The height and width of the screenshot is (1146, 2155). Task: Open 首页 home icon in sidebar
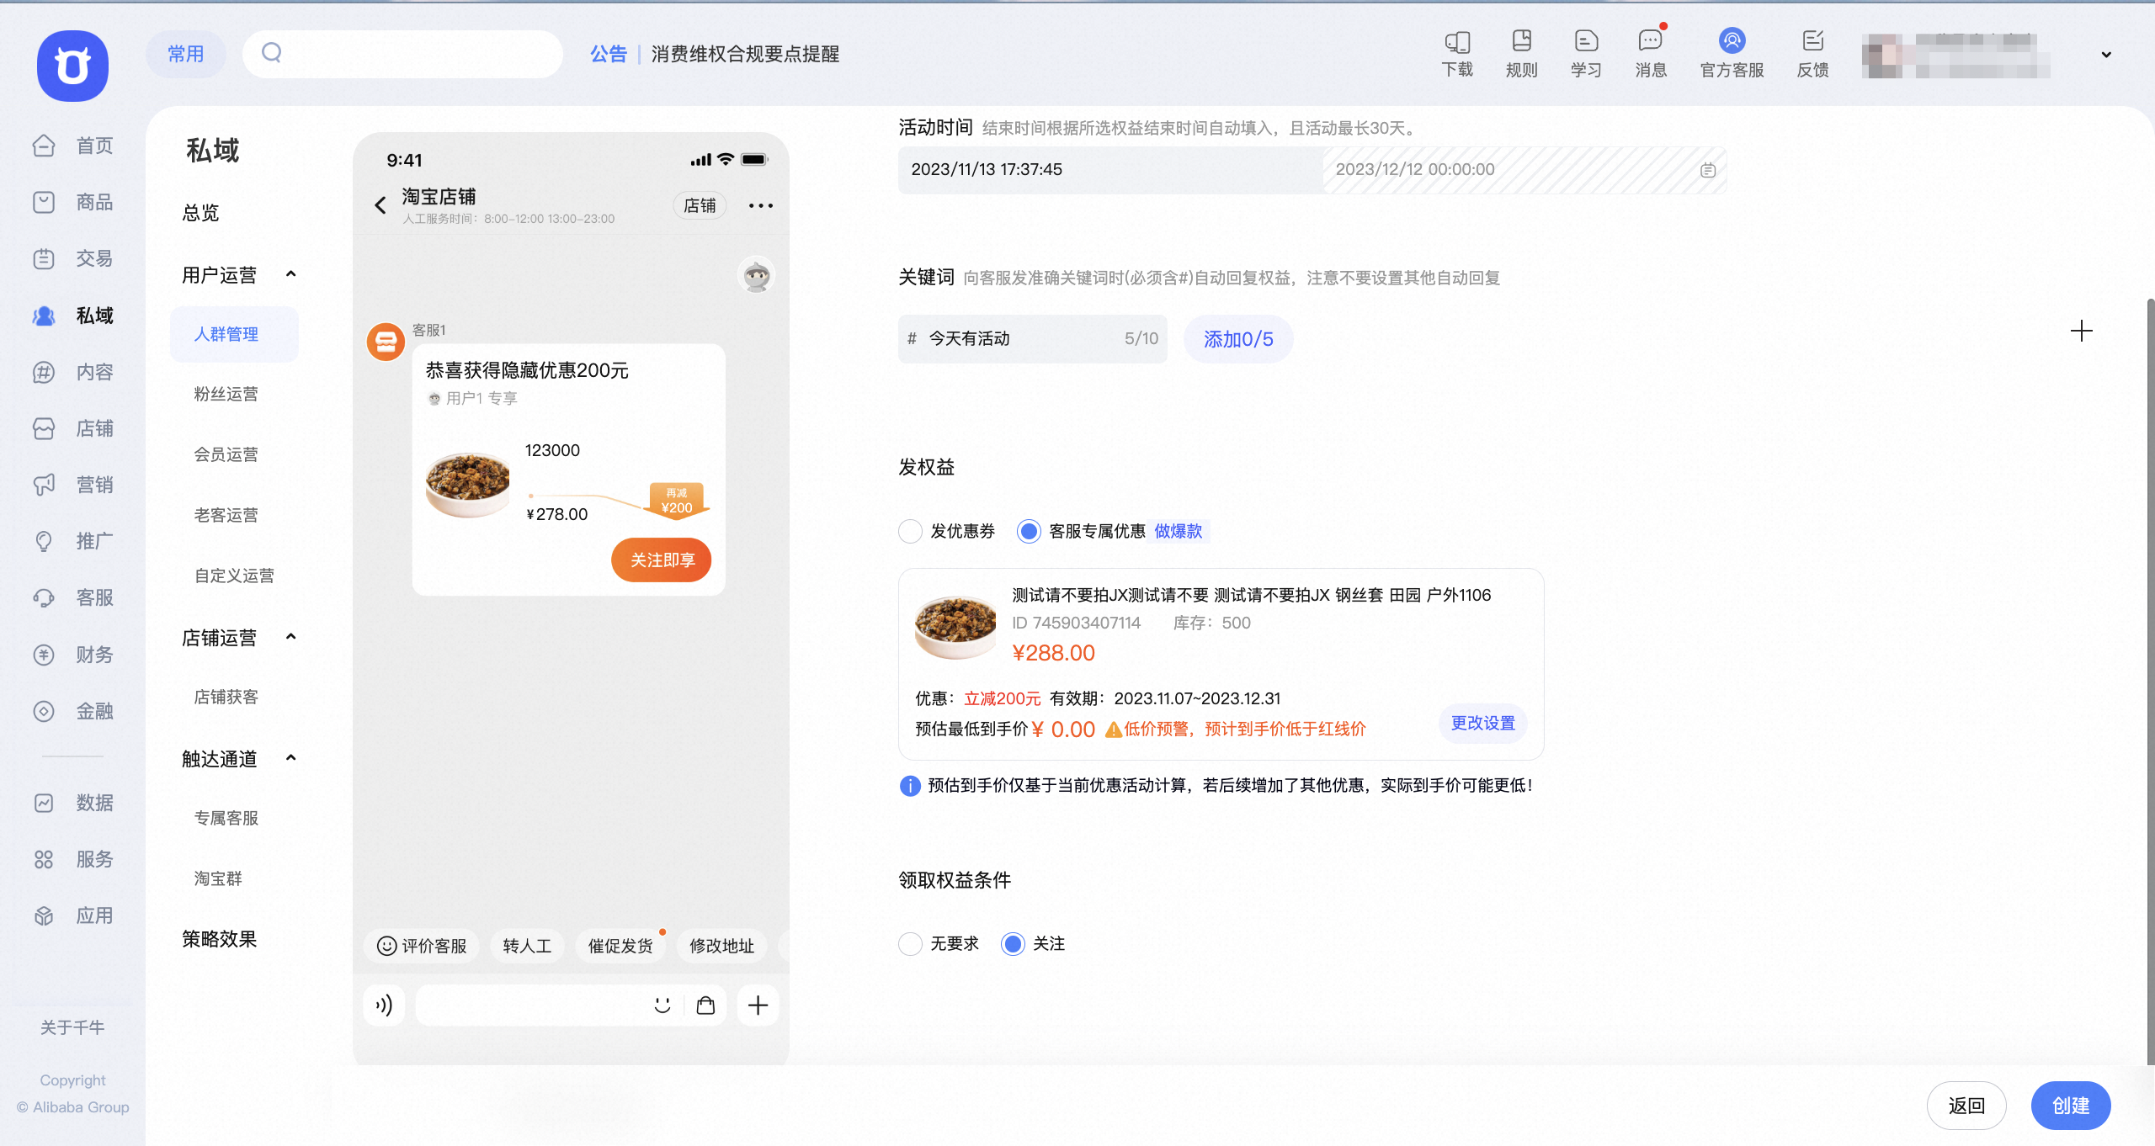tap(44, 146)
